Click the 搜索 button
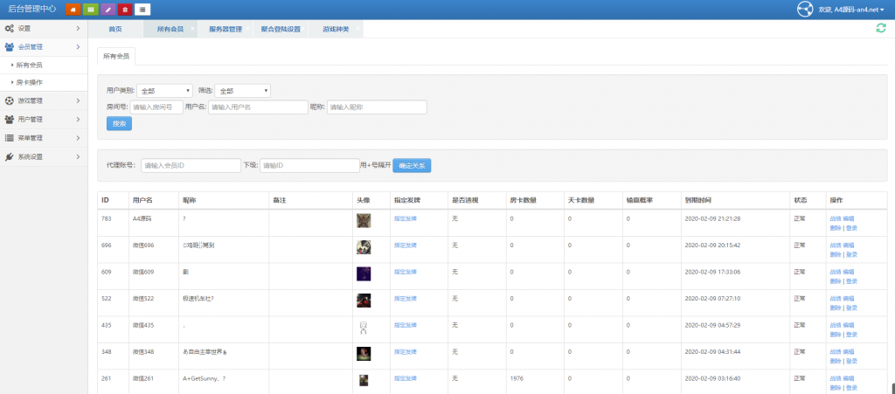This screenshot has height=394, width=895. click(x=119, y=124)
